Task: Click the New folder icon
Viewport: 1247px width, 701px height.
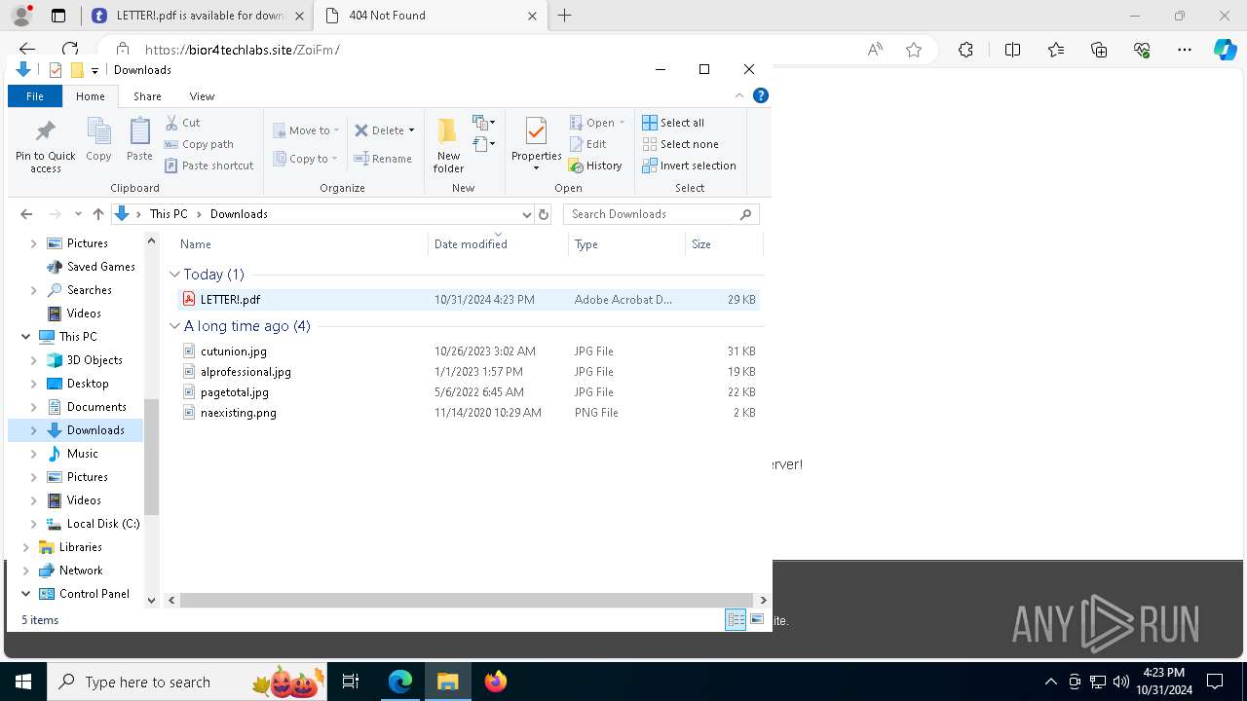Action: [448, 131]
